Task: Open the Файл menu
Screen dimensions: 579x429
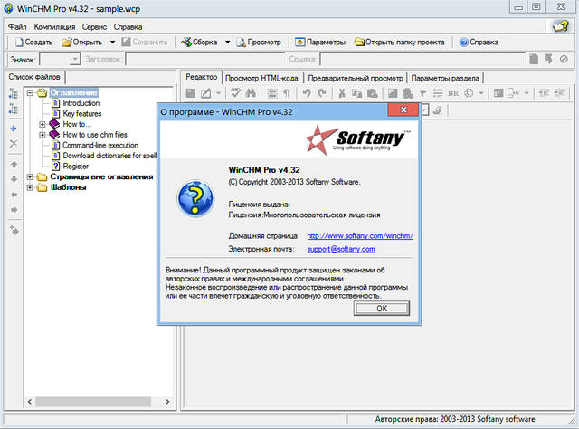Action: click(17, 27)
